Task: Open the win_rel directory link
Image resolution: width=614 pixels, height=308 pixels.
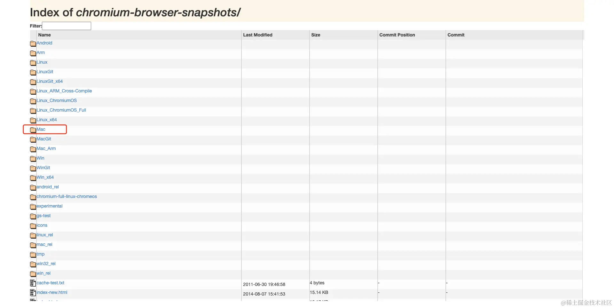Action: (x=43, y=273)
